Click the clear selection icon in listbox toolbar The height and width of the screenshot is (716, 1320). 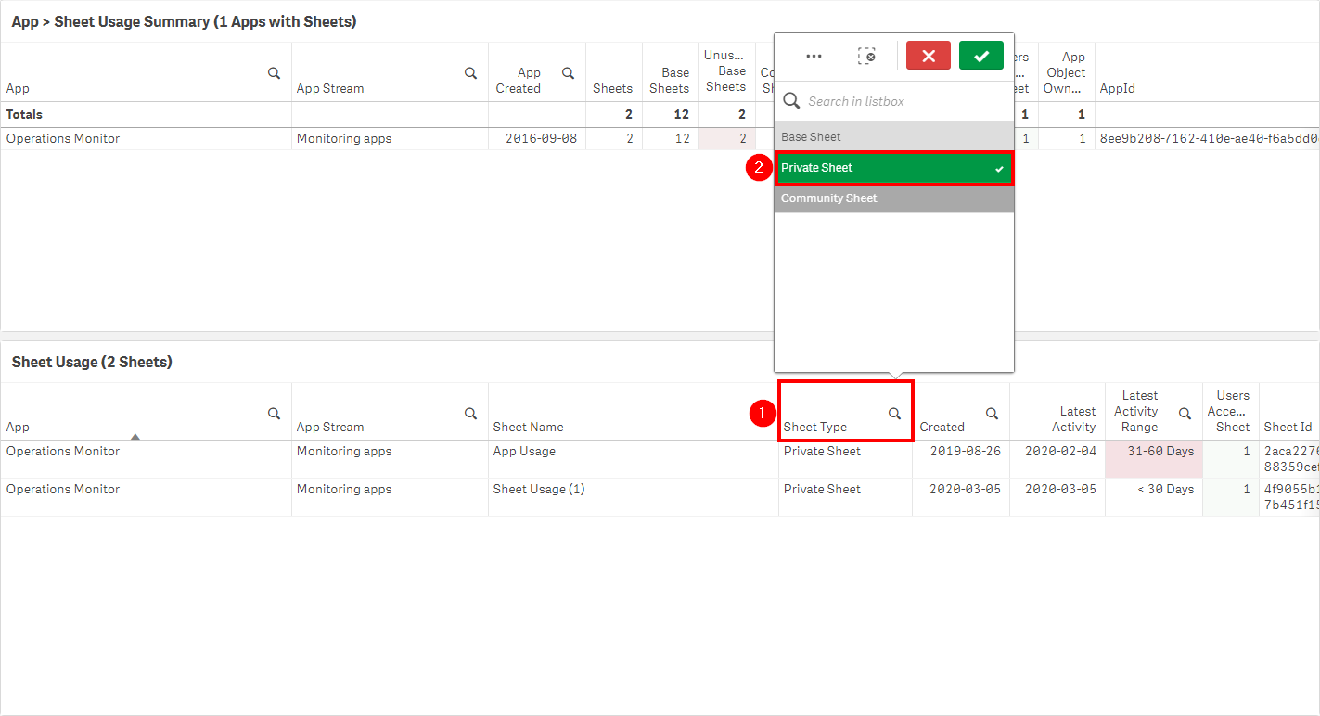[866, 56]
